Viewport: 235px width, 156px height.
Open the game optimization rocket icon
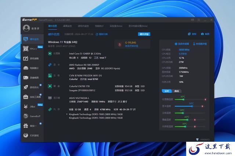pos(26,87)
